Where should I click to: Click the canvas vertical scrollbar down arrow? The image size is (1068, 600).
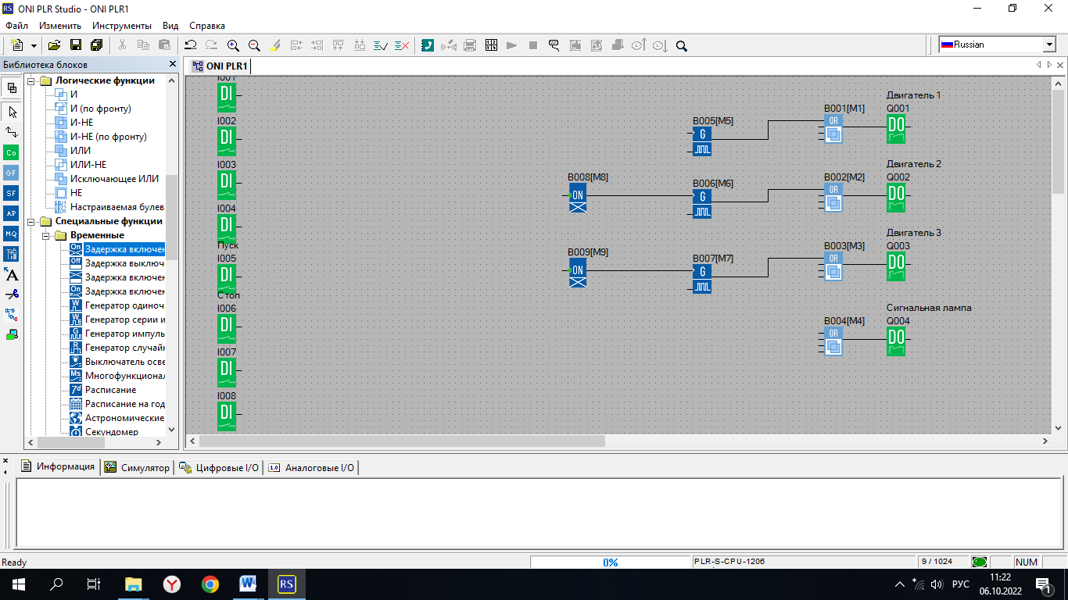[1059, 428]
